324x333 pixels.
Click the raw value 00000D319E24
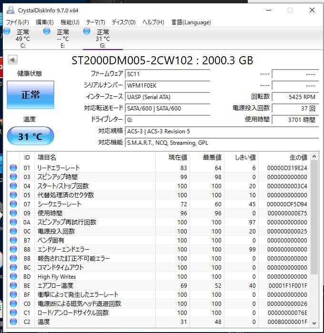click(287, 168)
